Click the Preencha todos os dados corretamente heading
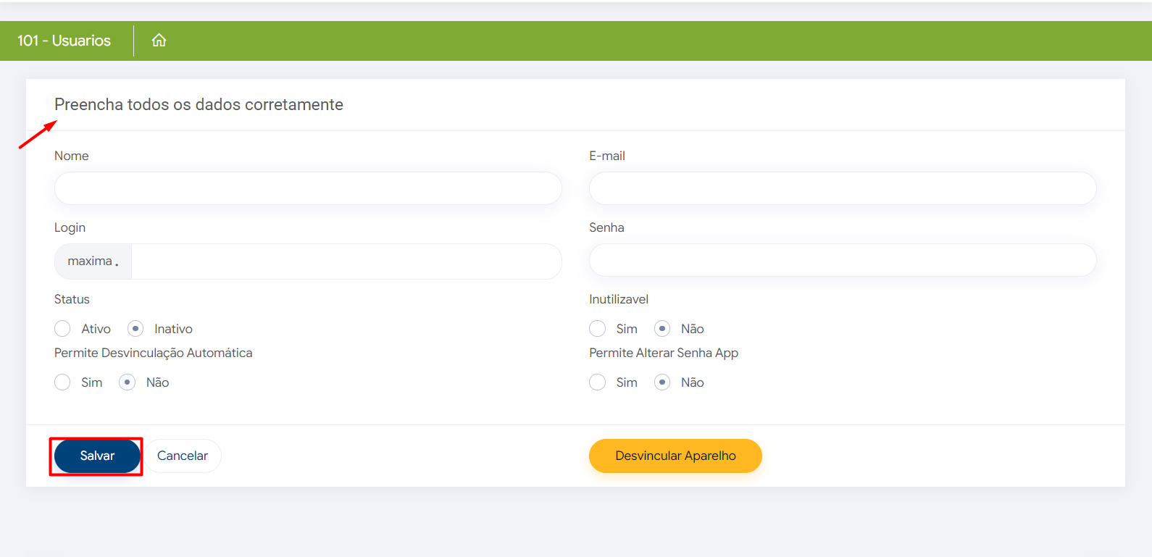The height and width of the screenshot is (557, 1152). [x=199, y=104]
